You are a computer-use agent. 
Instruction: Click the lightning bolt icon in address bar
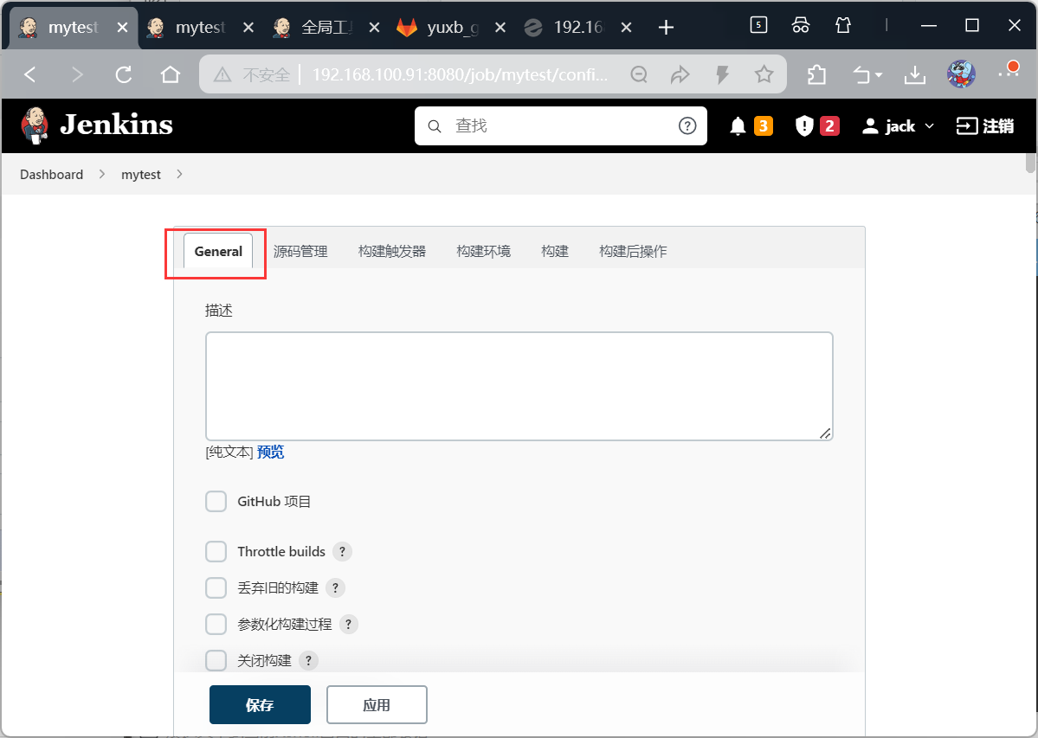click(x=722, y=74)
